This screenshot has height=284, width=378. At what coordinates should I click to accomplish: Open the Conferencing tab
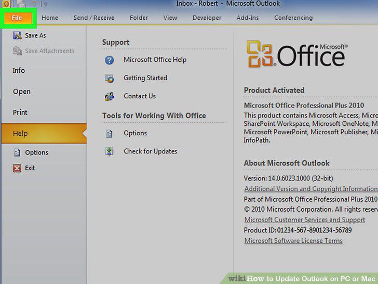[x=293, y=18]
